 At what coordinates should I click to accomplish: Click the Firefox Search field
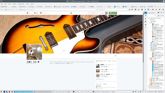click(x=113, y=10)
